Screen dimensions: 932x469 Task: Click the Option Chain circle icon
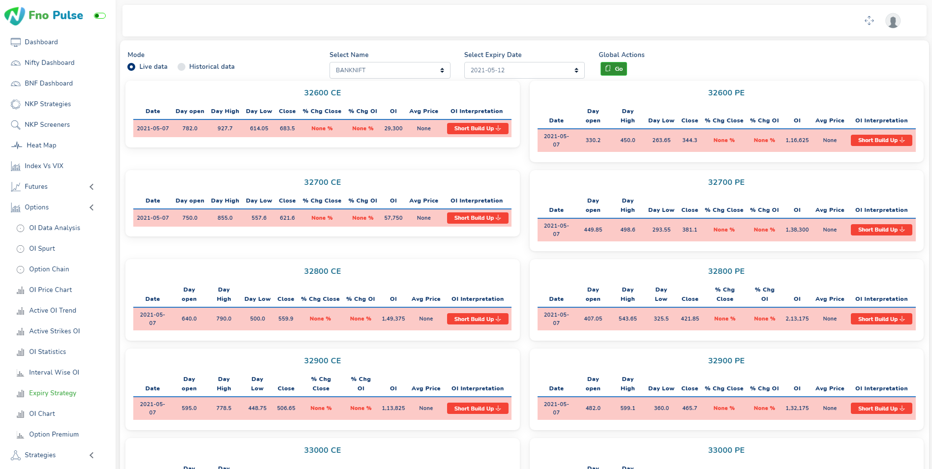click(x=20, y=269)
